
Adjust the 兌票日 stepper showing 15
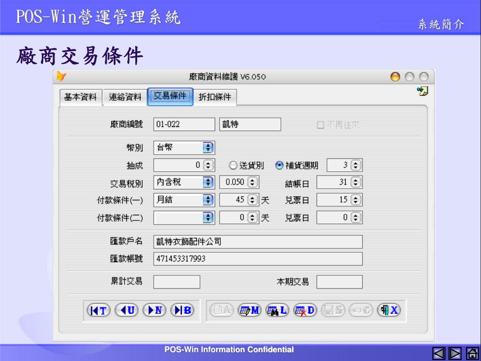coord(355,200)
